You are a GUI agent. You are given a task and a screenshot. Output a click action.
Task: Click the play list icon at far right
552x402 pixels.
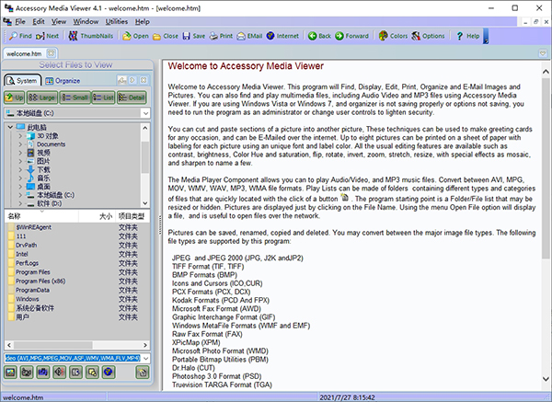[x=143, y=372]
